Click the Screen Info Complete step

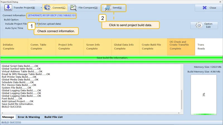[x=98, y=47]
